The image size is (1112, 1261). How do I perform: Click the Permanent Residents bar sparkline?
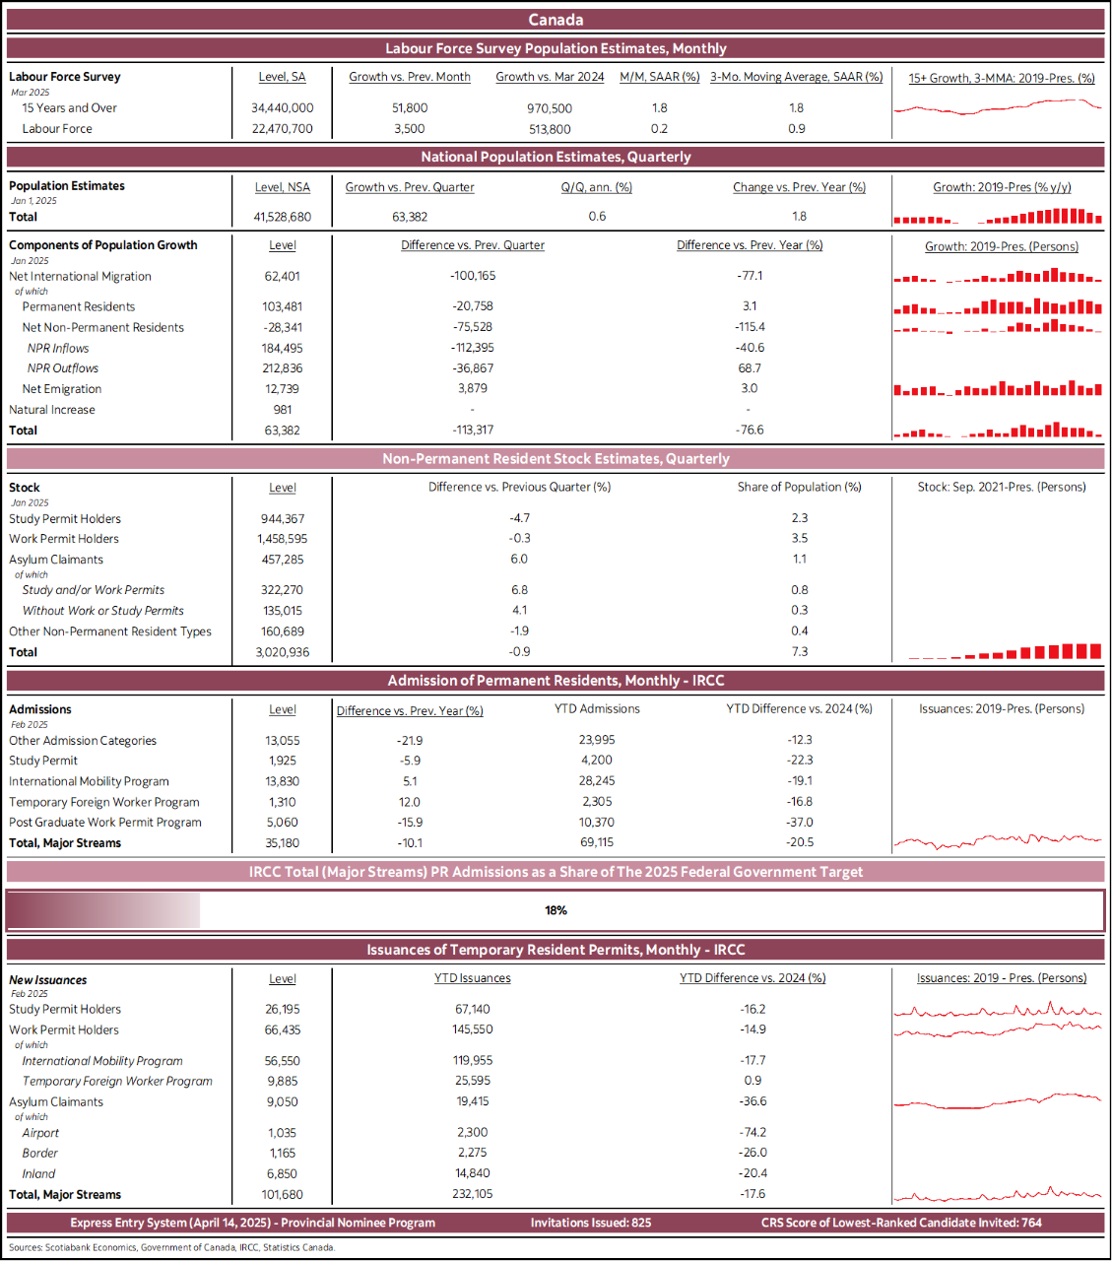point(998,307)
